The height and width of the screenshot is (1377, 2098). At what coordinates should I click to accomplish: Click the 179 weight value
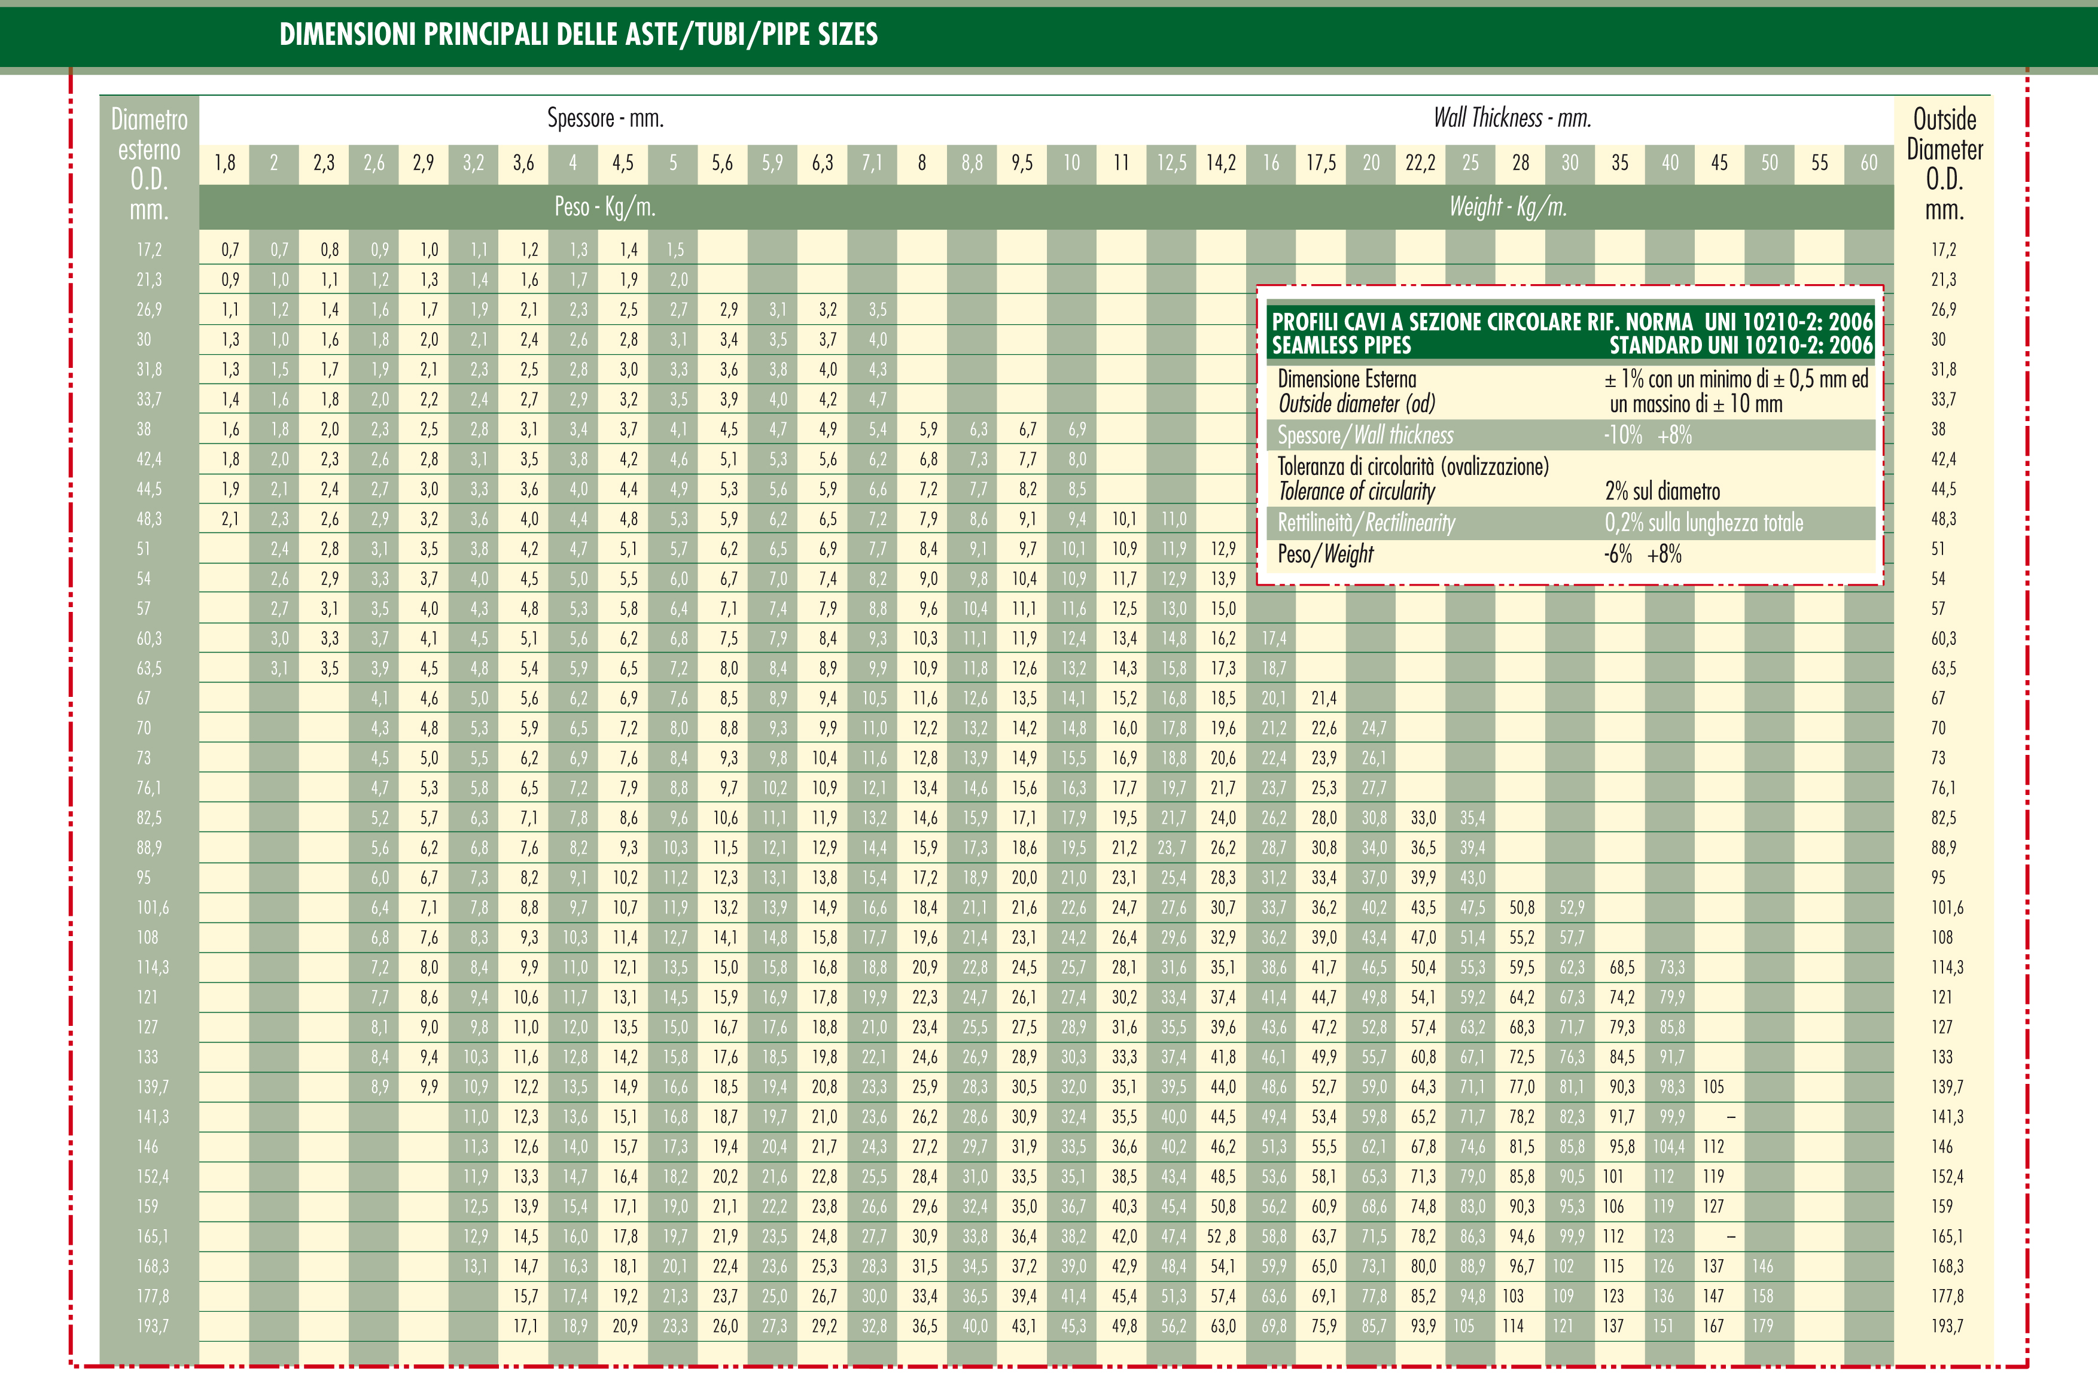(x=1762, y=1326)
